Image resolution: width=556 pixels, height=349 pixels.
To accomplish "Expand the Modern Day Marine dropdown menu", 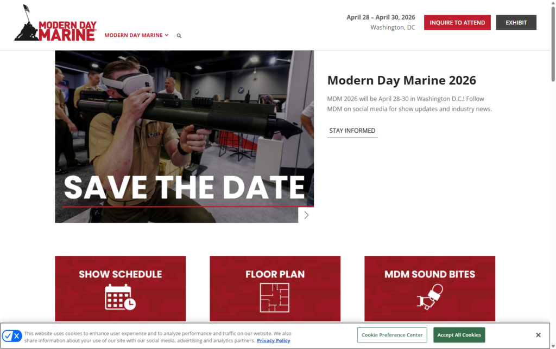I will [136, 35].
